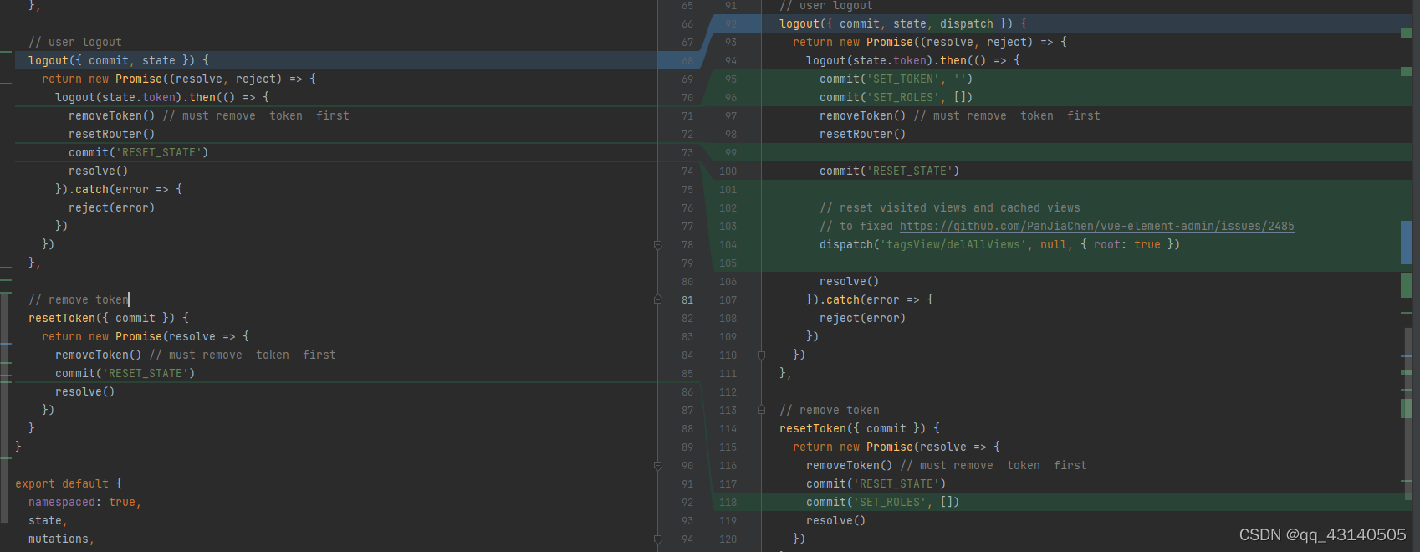Toggle the fold marker at left gutter line 81
The width and height of the screenshot is (1420, 552).
point(657,299)
